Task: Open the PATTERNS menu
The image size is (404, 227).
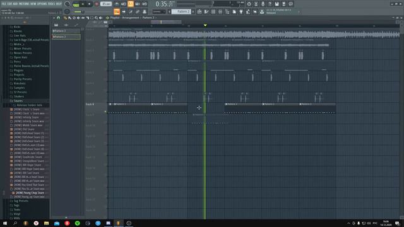Action: (x=24, y=4)
